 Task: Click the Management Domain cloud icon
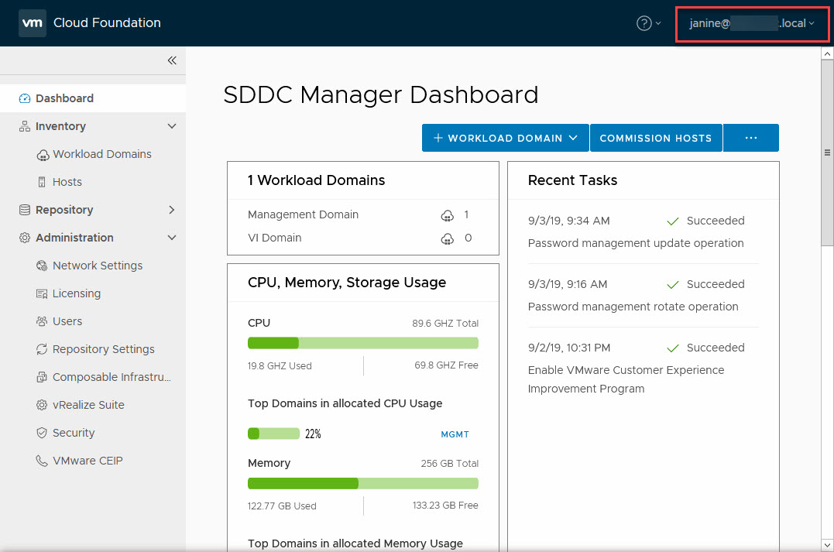[x=448, y=215]
